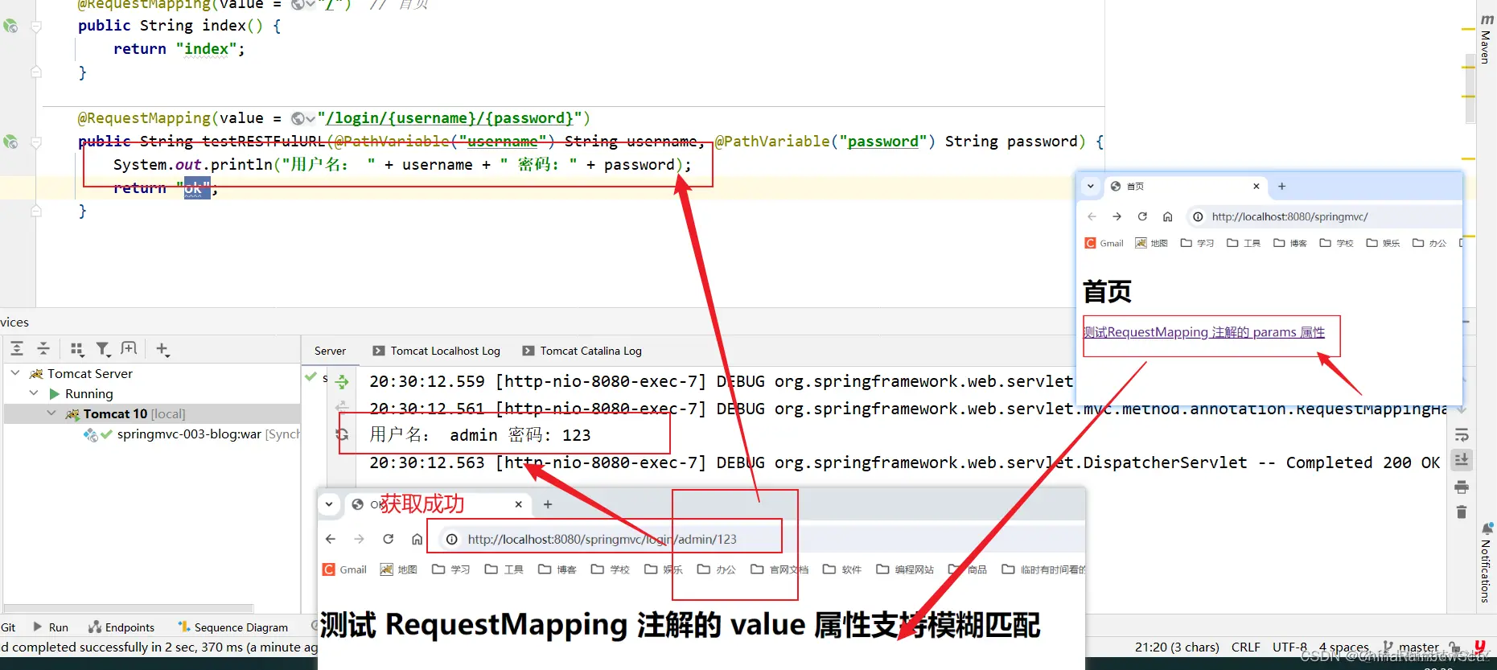1497x670 pixels.
Task: Click Open in New Tab icon in Services
Action: [129, 348]
